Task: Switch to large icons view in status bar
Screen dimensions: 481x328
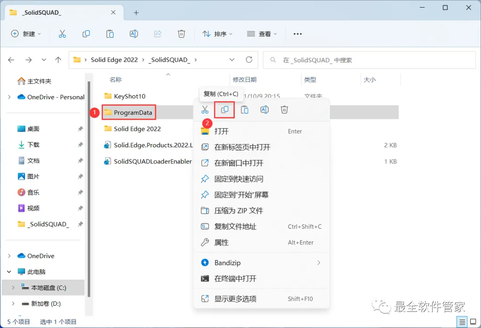Action: point(473,322)
